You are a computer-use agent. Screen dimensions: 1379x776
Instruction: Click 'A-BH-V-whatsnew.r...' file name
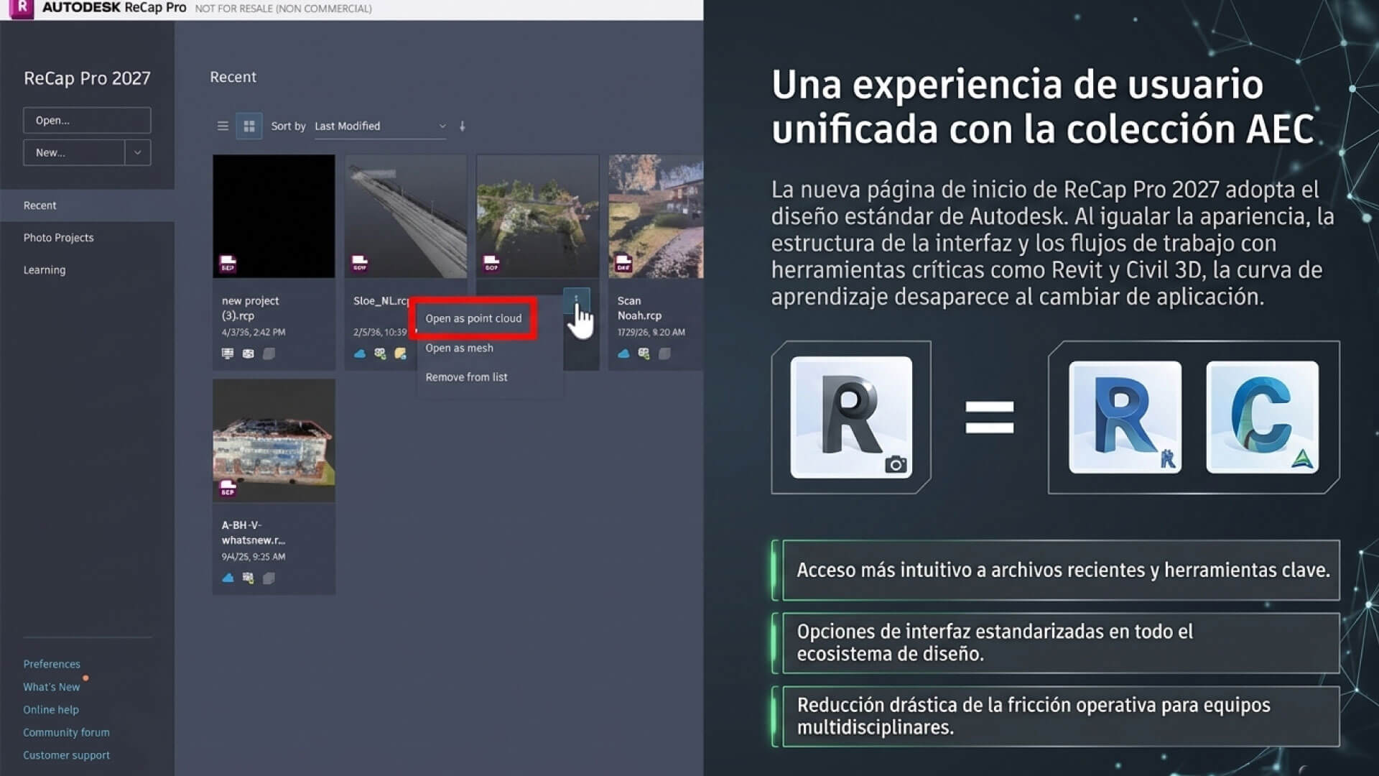click(253, 532)
